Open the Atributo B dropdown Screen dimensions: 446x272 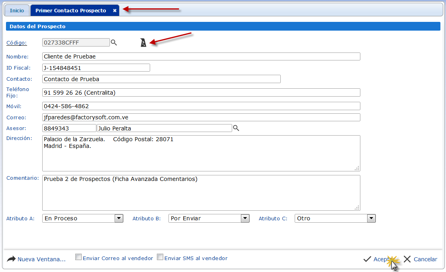245,218
